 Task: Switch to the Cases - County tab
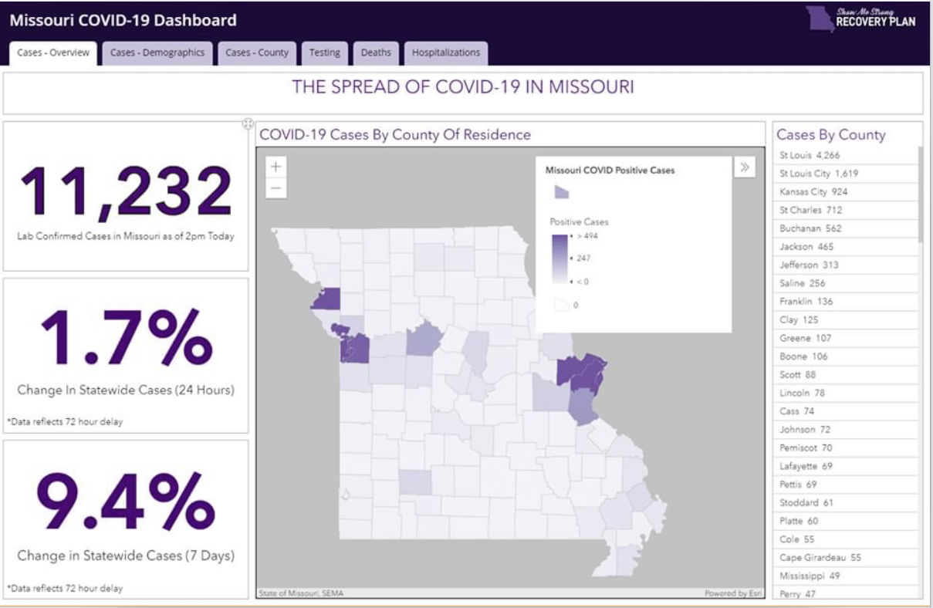click(x=257, y=53)
